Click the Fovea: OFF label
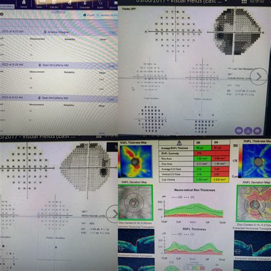The image size is (271, 271). pyautogui.click(x=129, y=9)
